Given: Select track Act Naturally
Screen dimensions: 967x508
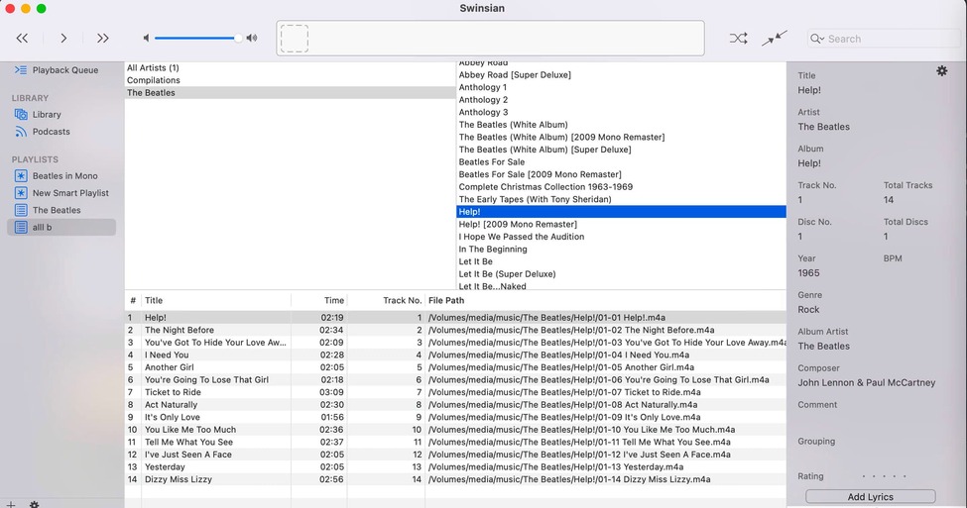Looking at the screenshot, I should click(455, 405).
